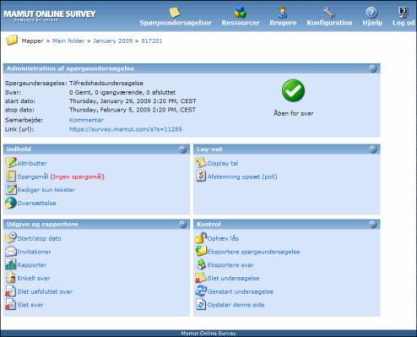This screenshot has width=417, height=337.
Task: Open help for the Indhold panel
Action: click(x=182, y=149)
